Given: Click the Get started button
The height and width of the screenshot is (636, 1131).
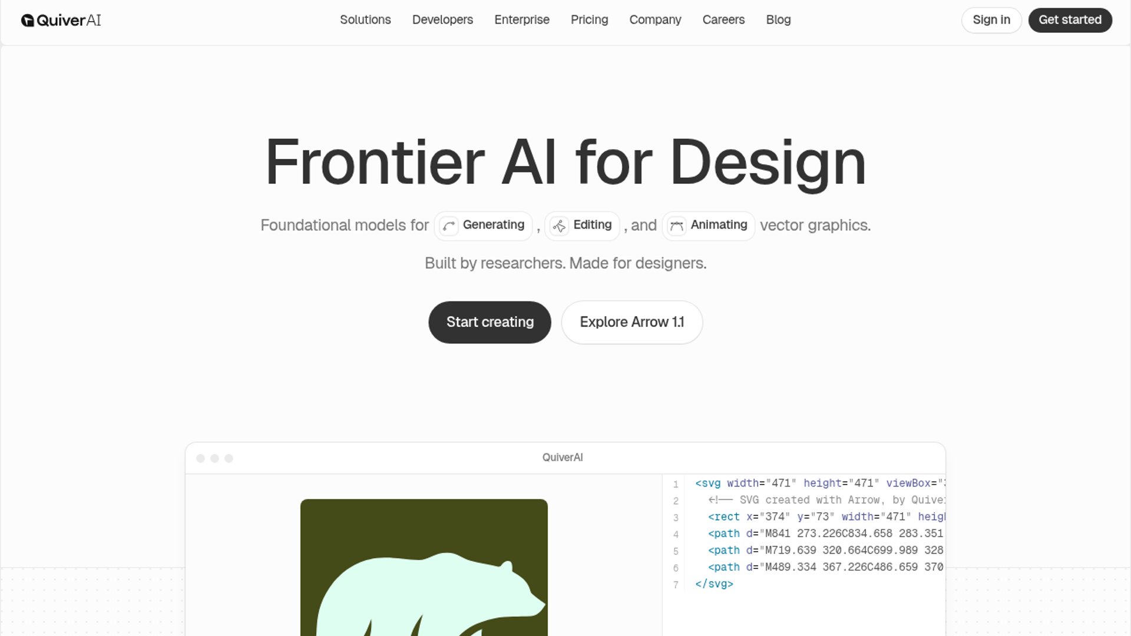Looking at the screenshot, I should [1070, 19].
